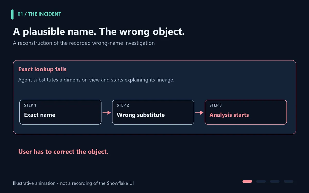Click the Exact lookup fails heading
The width and height of the screenshot is (309, 193).
(42, 69)
